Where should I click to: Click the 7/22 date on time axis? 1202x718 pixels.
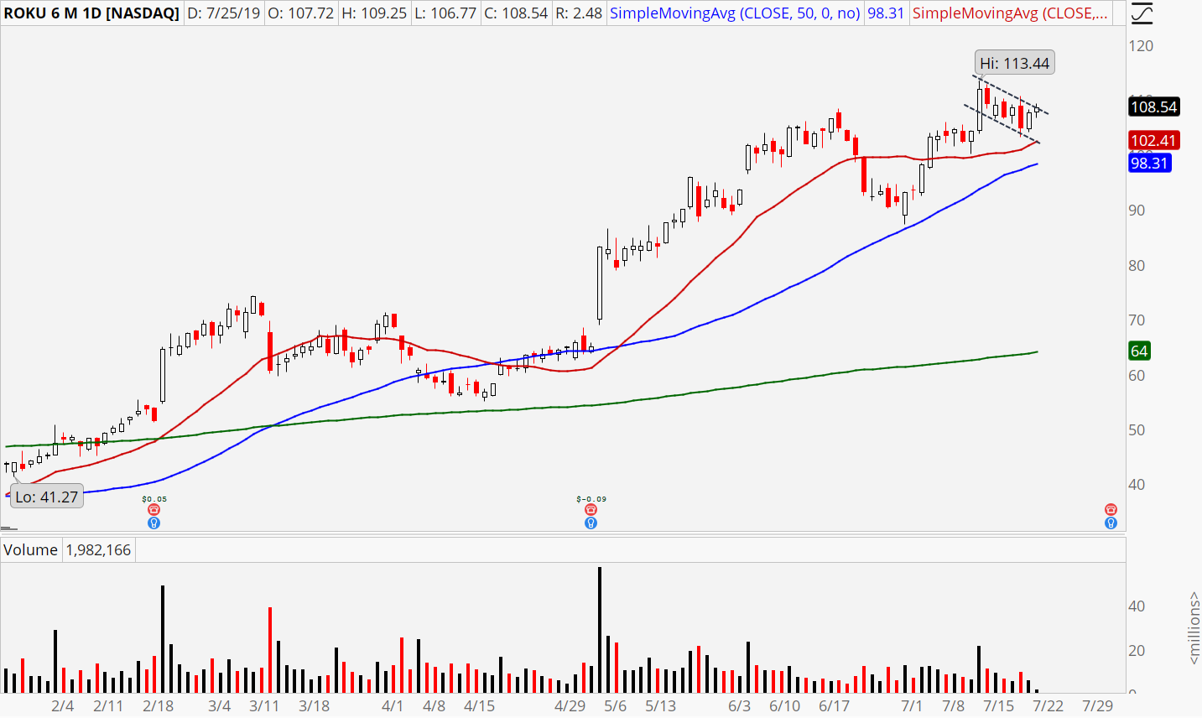(1048, 706)
